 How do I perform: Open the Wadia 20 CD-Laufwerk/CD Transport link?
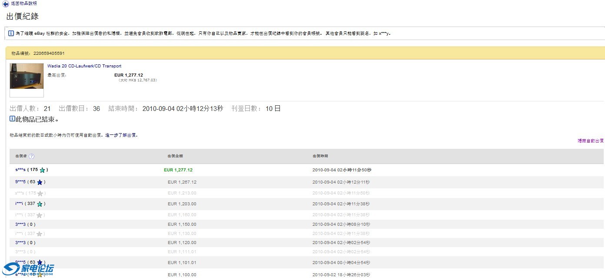(x=84, y=66)
